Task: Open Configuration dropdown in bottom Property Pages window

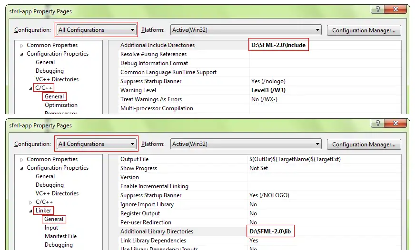Action: 96,144
